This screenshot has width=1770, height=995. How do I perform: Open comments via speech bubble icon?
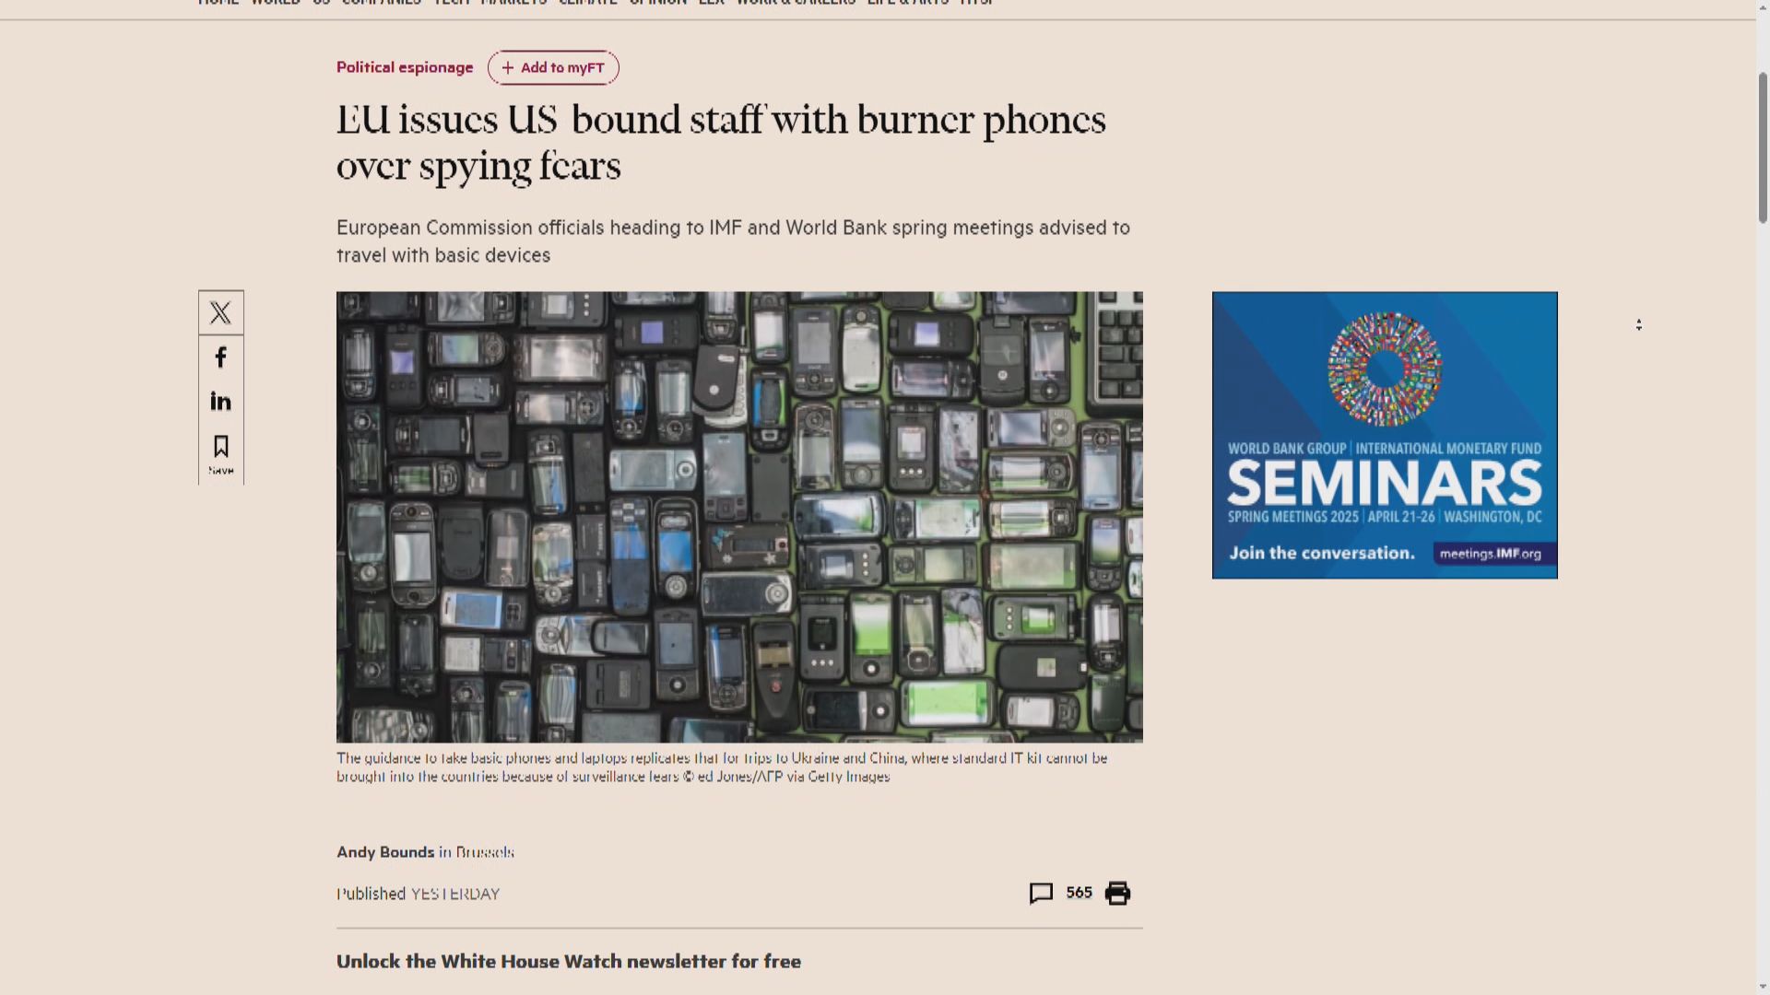pos(1041,894)
